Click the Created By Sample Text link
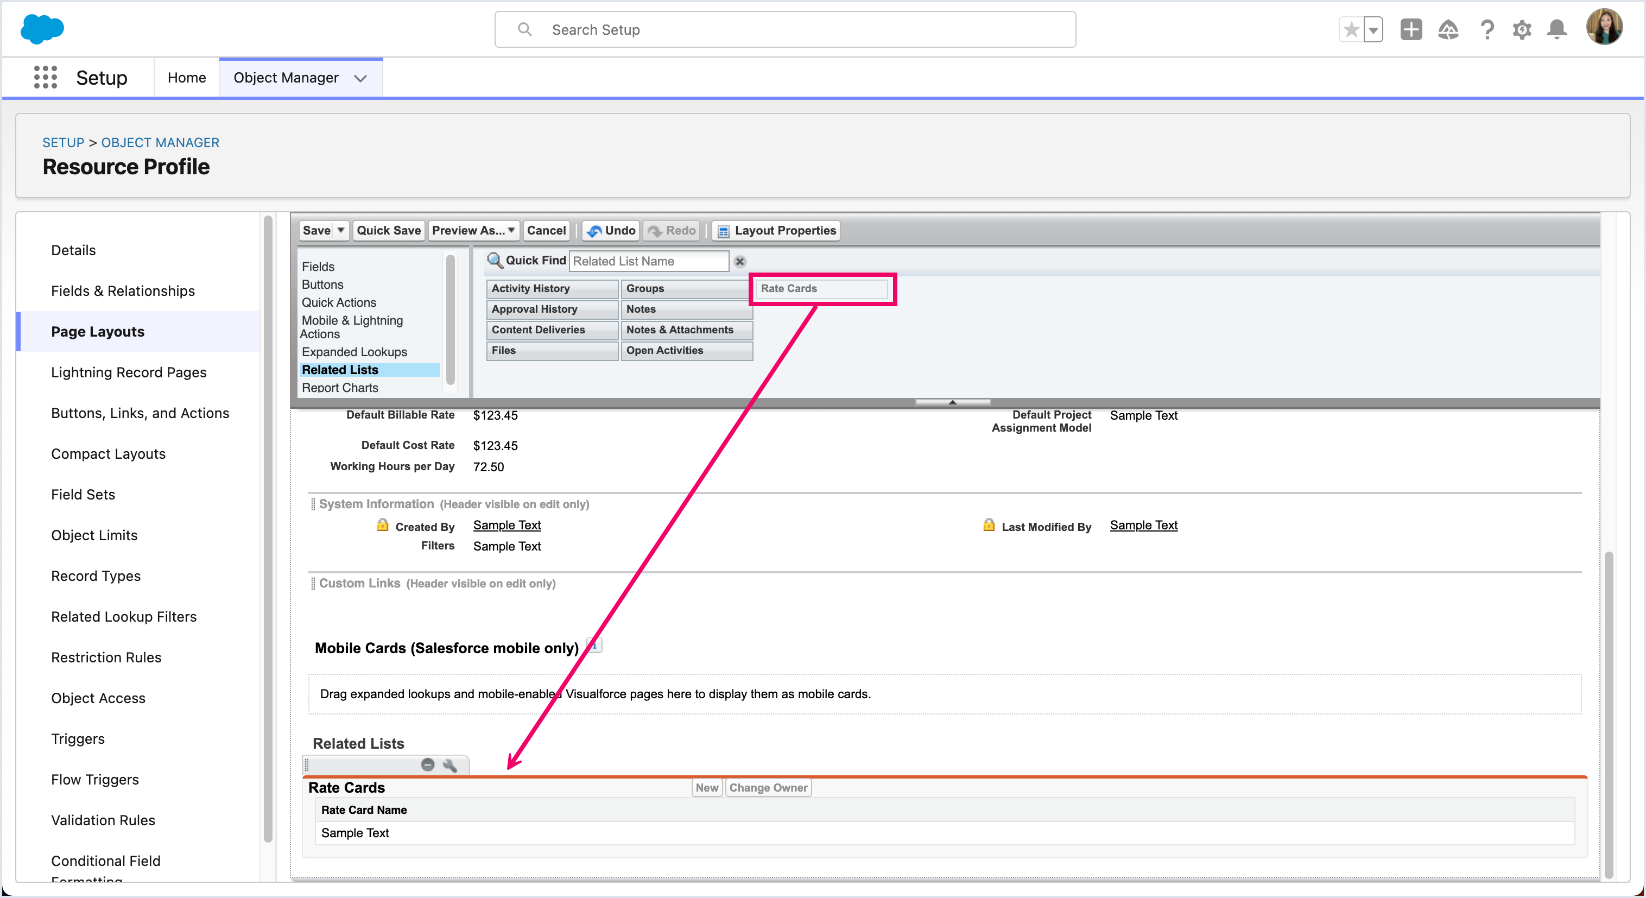Image resolution: width=1646 pixels, height=898 pixels. coord(507,525)
